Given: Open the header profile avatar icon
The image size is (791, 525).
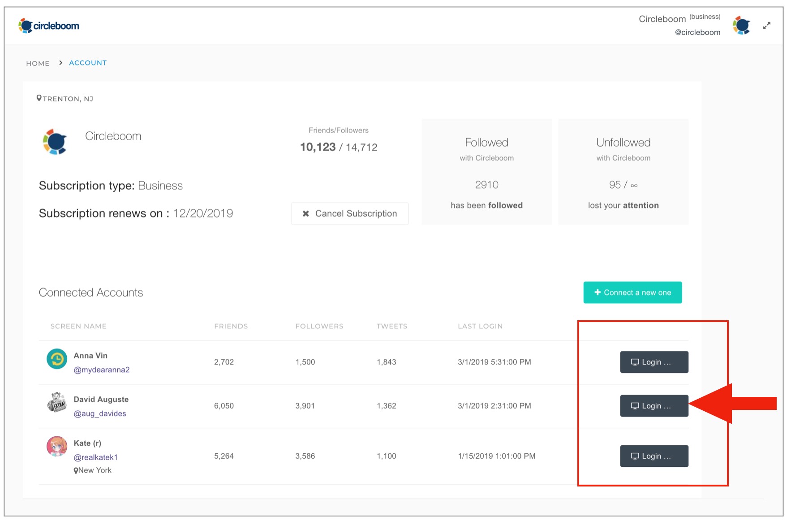Looking at the screenshot, I should 741,26.
